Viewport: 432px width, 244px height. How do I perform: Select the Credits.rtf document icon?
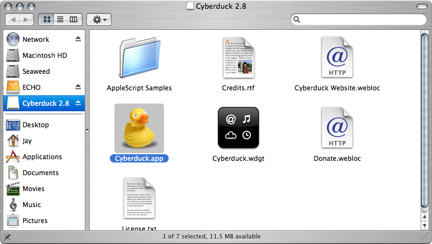(238, 59)
